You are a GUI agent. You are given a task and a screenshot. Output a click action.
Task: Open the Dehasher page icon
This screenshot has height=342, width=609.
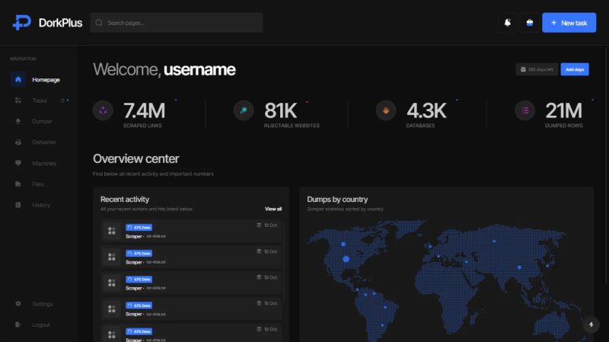coord(18,142)
